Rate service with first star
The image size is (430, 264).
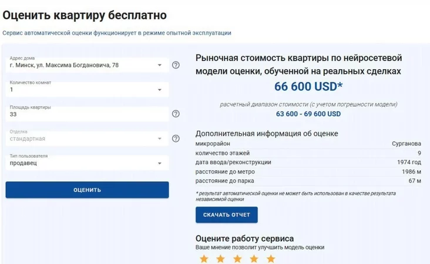[204, 258]
